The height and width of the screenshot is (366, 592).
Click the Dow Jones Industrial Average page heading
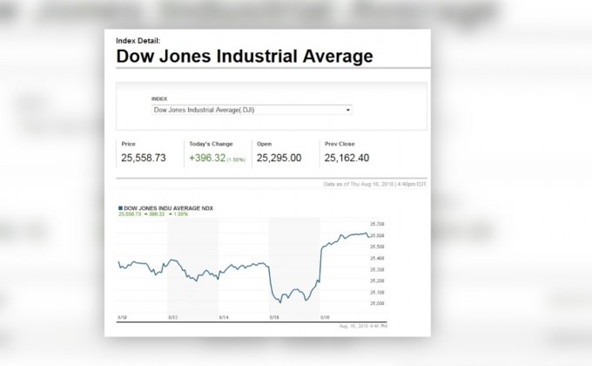(245, 57)
